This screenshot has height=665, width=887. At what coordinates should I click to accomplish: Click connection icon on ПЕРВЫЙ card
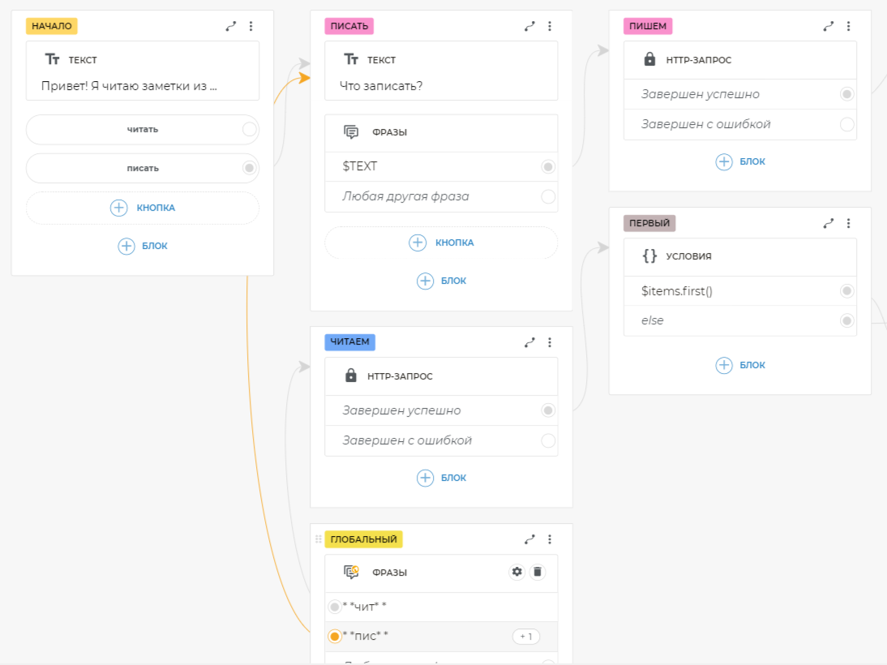[829, 223]
